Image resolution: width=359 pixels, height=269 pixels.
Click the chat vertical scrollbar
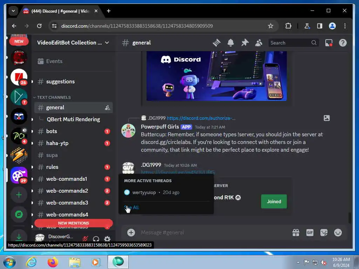(350, 218)
